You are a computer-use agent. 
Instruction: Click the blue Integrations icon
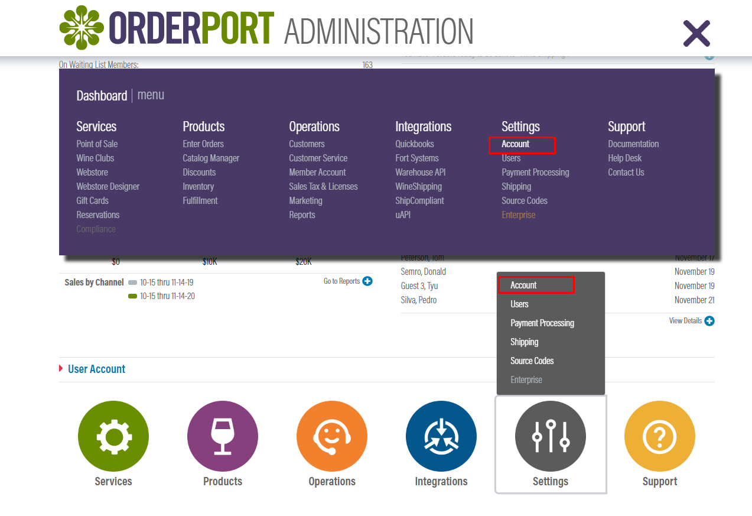click(x=441, y=436)
